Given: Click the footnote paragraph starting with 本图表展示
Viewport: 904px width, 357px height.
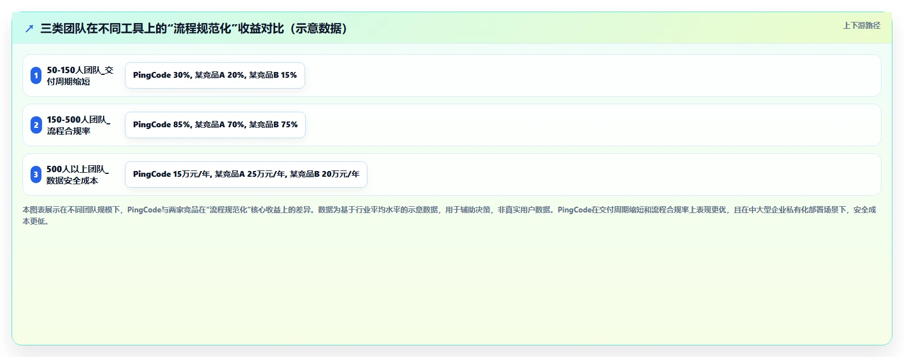Looking at the screenshot, I should click(x=449, y=215).
